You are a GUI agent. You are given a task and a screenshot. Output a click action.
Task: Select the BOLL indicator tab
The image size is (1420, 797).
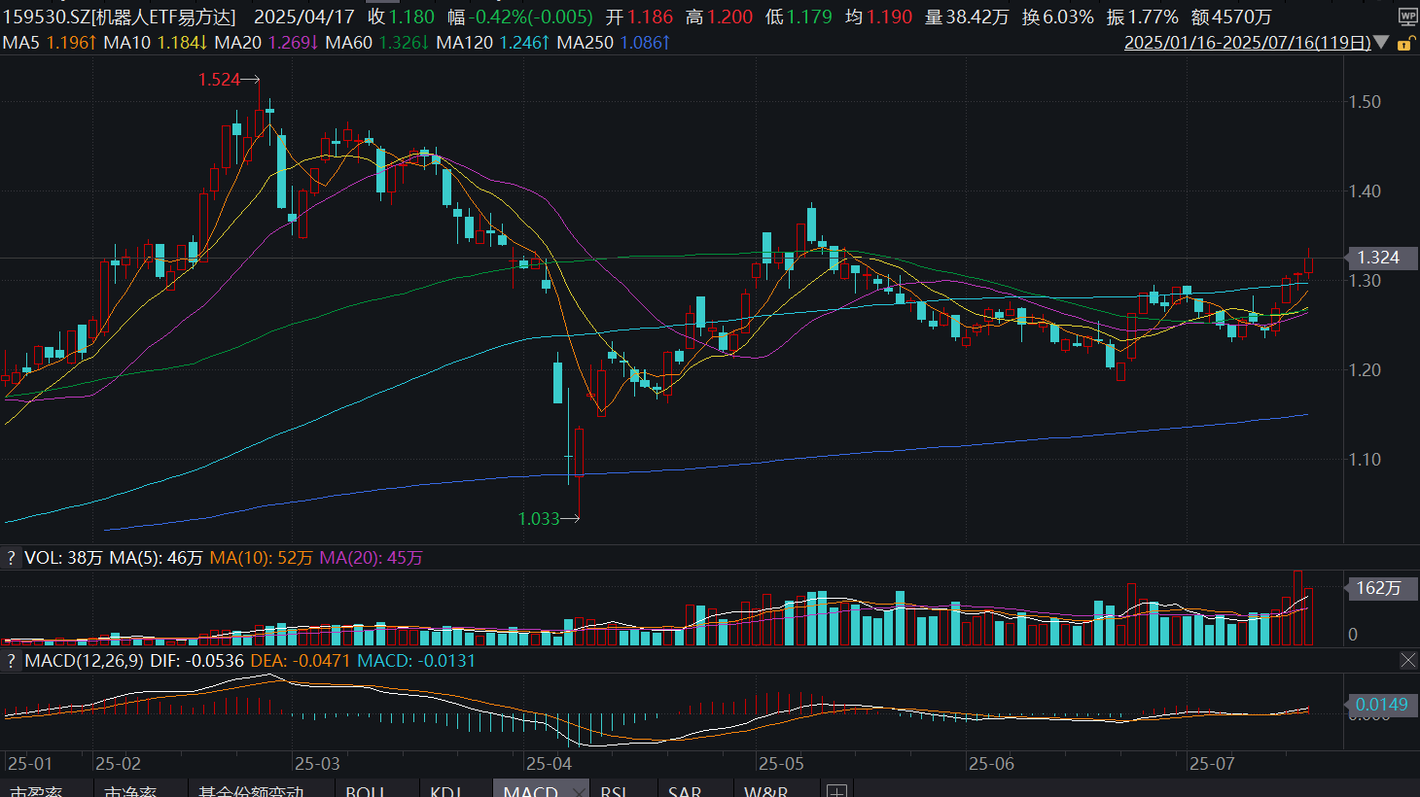[x=366, y=791]
